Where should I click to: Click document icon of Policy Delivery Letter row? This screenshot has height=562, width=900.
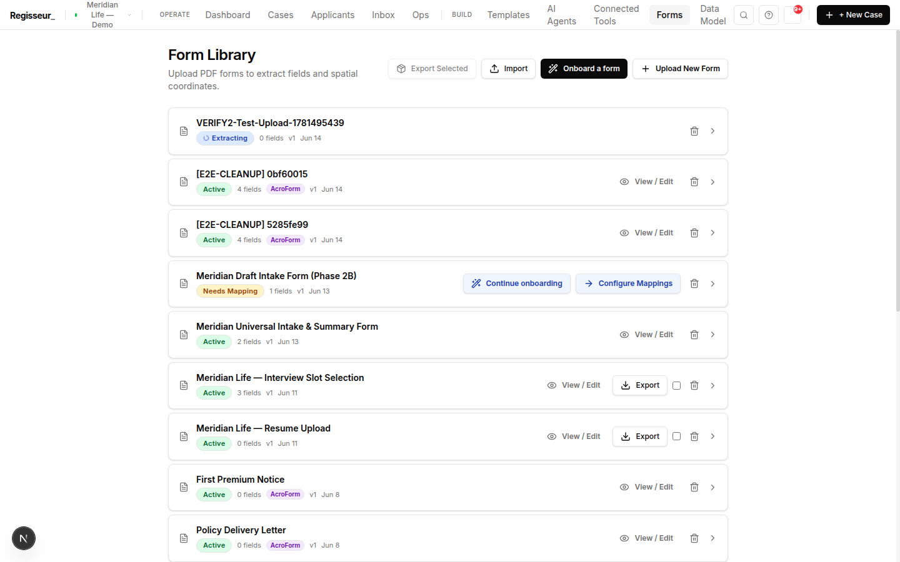(184, 538)
